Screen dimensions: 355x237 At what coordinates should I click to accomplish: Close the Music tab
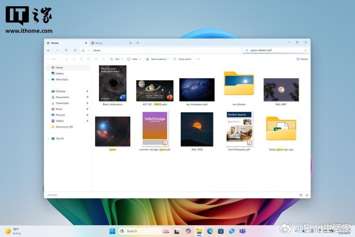(x=130, y=43)
